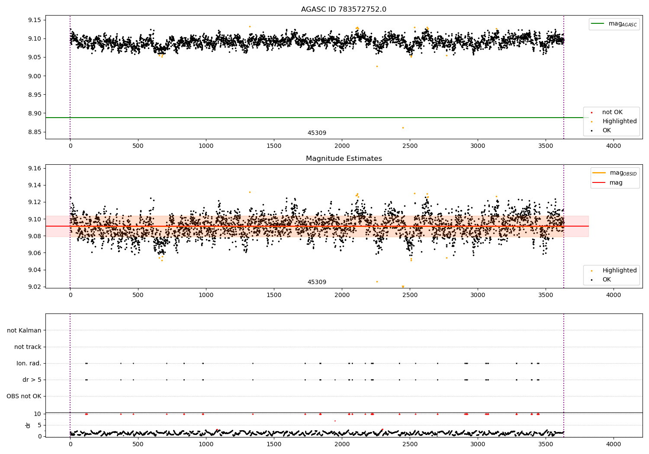The width and height of the screenshot is (649, 454).
Task: Click the 9.16 y-axis tick in middle plot
Action: [35, 168]
